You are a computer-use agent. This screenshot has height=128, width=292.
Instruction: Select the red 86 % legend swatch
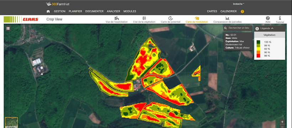coord(258,55)
